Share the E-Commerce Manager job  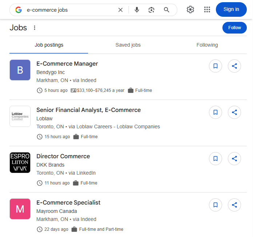point(234,66)
